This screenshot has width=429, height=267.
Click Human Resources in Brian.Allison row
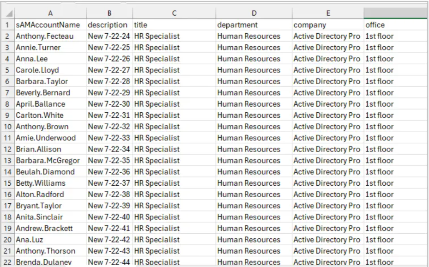254,149
